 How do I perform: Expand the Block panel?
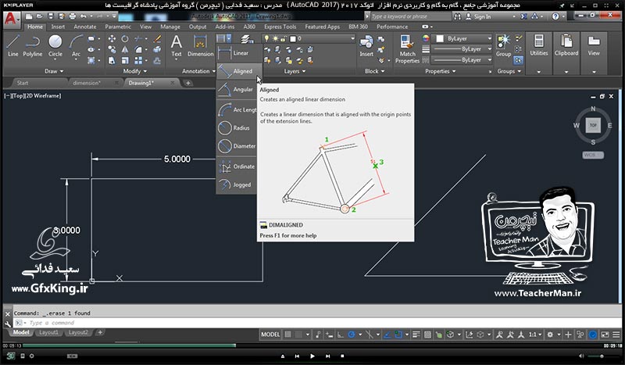pyautogui.click(x=374, y=71)
